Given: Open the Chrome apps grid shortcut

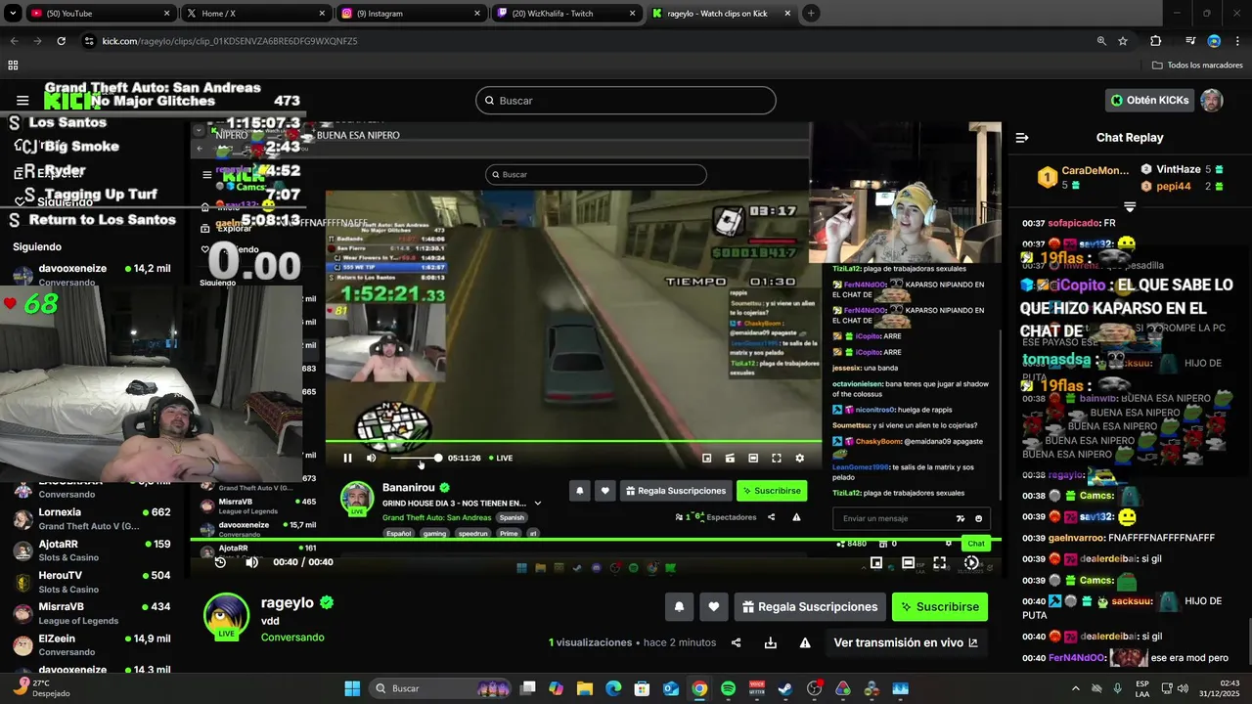Looking at the screenshot, I should pos(13,66).
